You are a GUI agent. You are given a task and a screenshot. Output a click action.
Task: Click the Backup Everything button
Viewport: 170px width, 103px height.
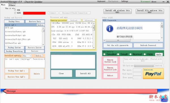(14, 51)
